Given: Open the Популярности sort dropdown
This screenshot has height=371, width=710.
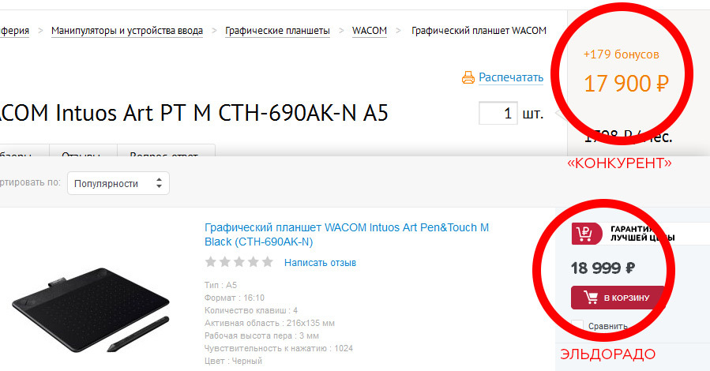Looking at the screenshot, I should [x=118, y=183].
